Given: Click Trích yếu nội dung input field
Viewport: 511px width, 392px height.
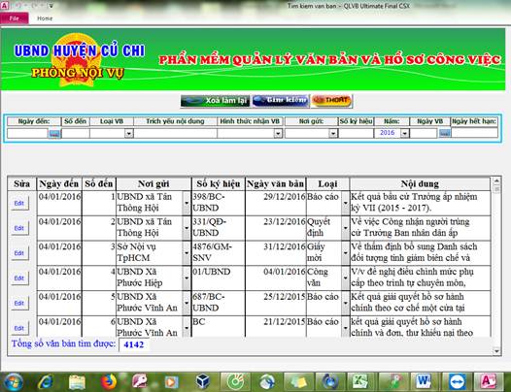Looking at the screenshot, I should [x=175, y=134].
